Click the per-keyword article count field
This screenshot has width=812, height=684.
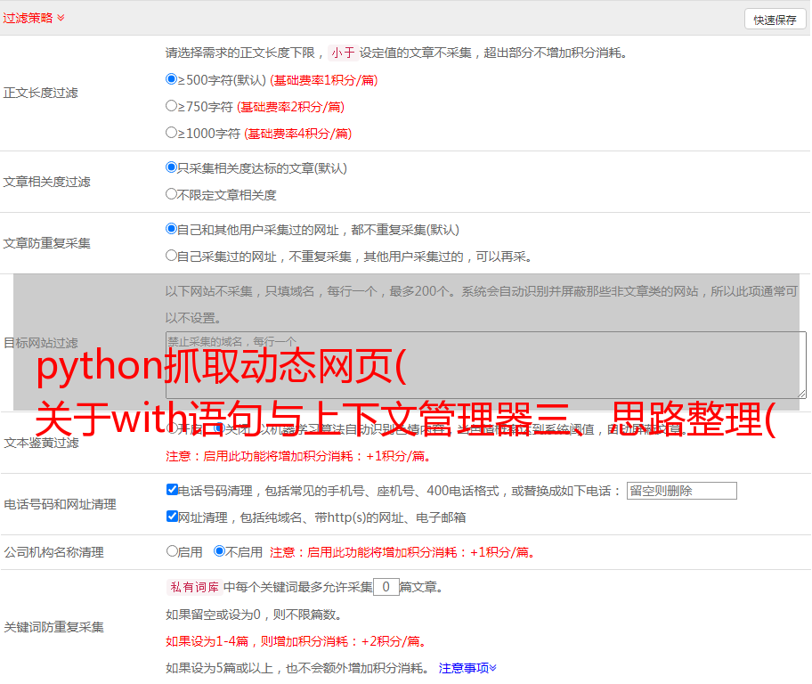pyautogui.click(x=386, y=587)
